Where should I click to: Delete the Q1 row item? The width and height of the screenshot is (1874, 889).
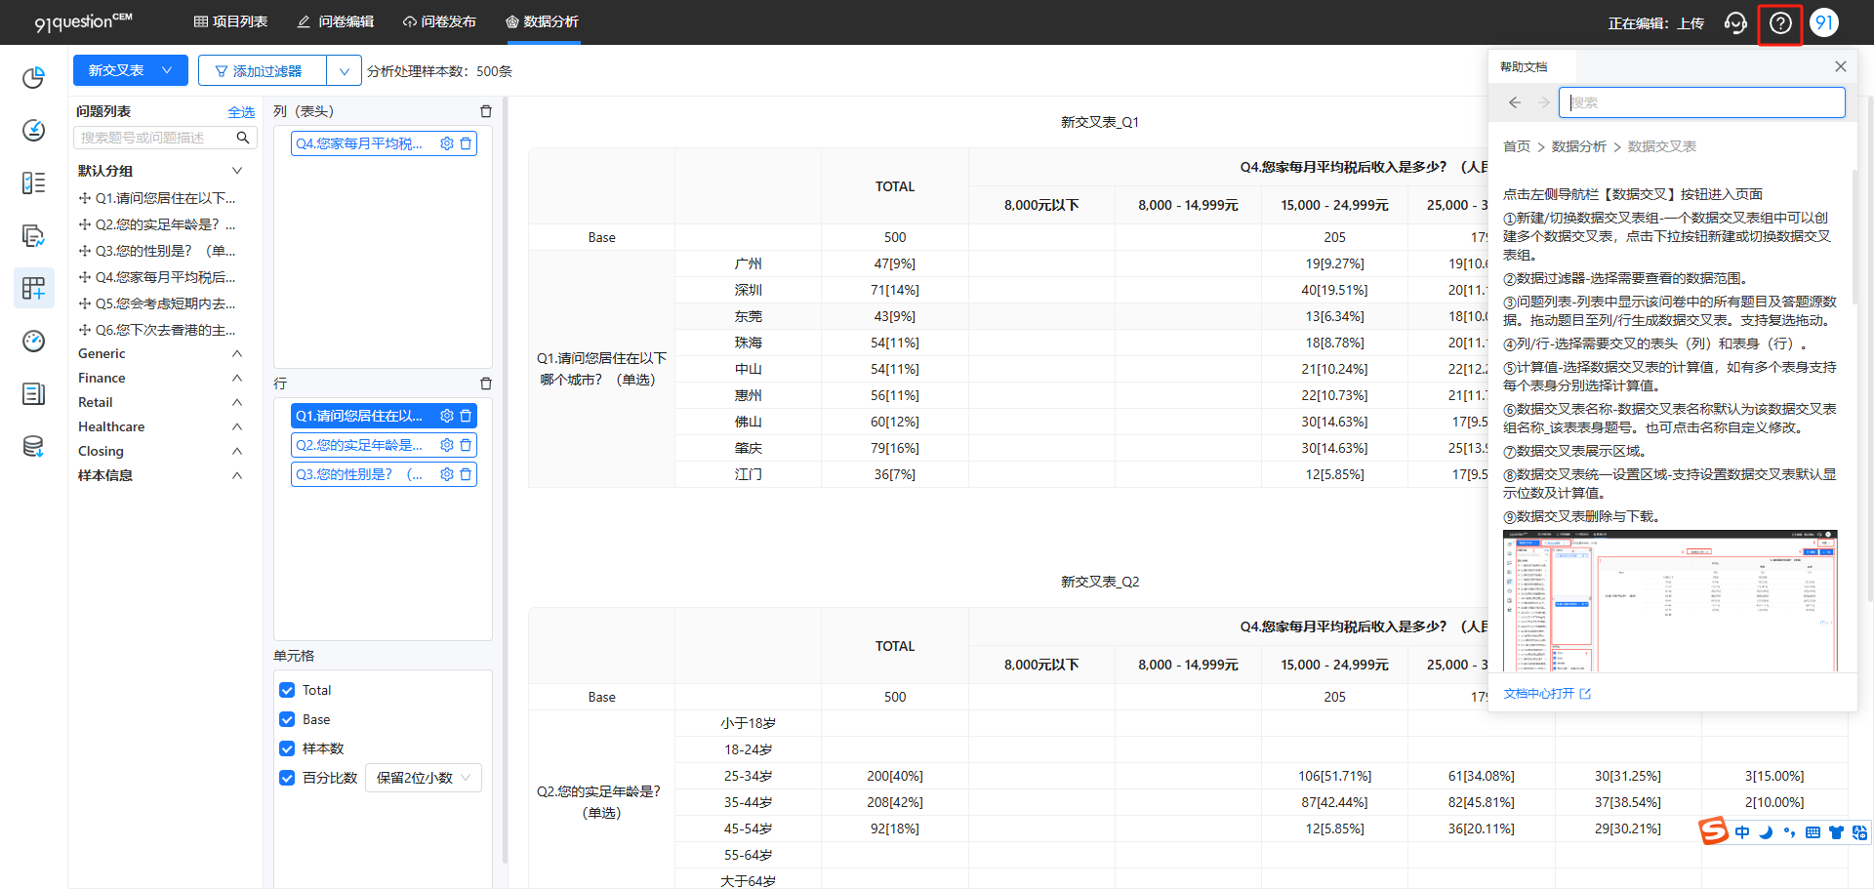click(467, 416)
